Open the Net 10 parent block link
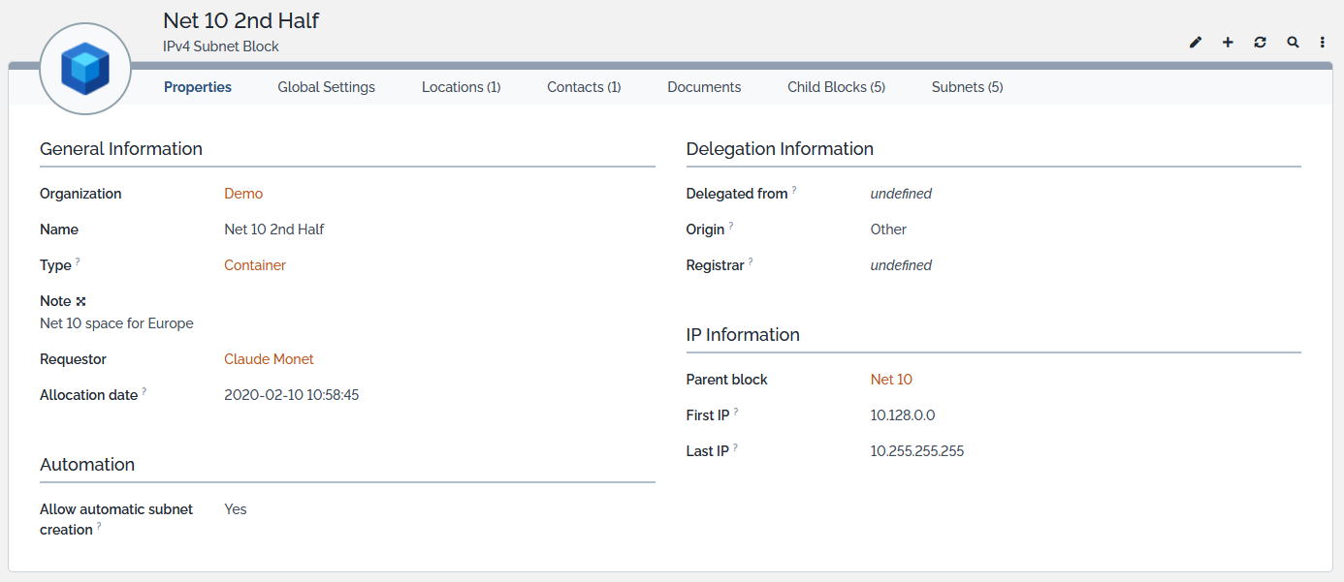Image resolution: width=1344 pixels, height=582 pixels. pos(891,380)
